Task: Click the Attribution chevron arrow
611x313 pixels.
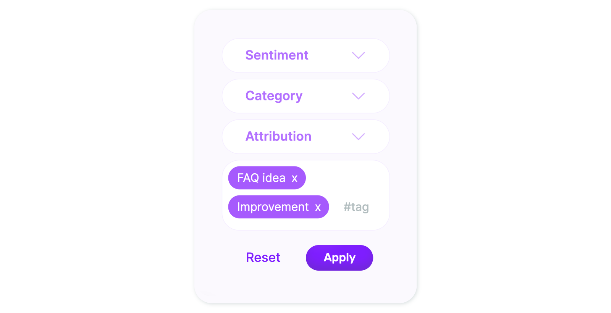Action: point(358,136)
